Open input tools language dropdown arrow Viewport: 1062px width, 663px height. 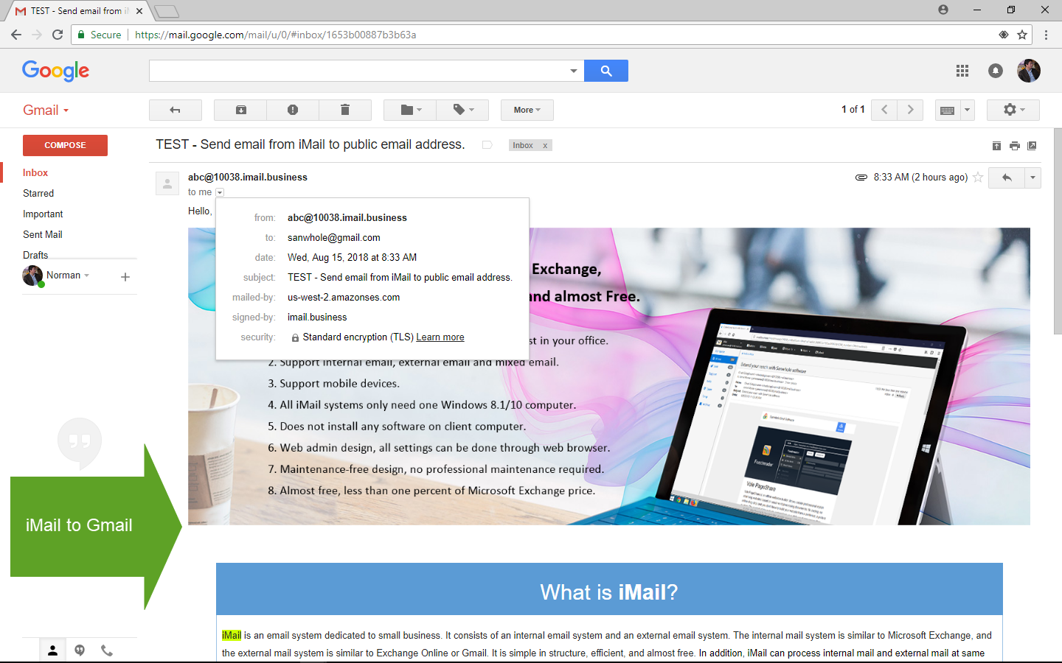[967, 110]
